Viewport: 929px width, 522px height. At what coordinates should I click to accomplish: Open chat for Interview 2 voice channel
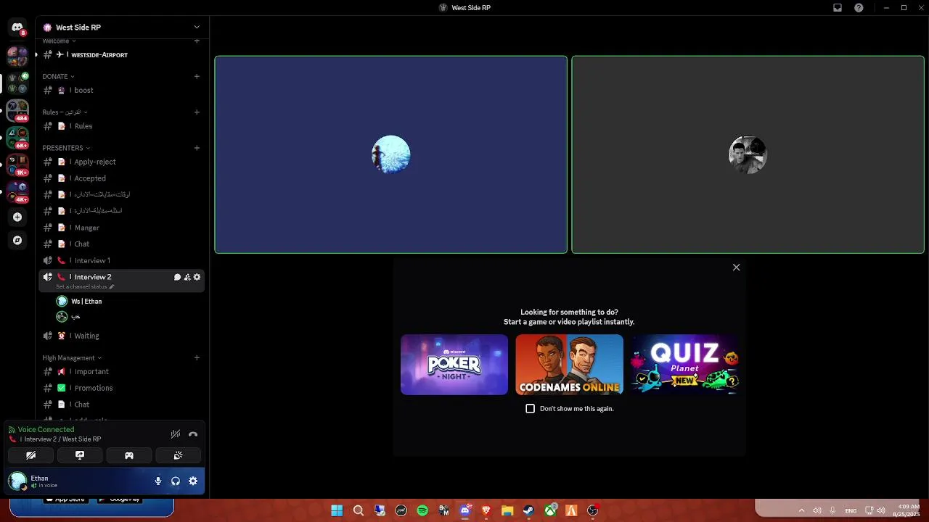coord(177,277)
